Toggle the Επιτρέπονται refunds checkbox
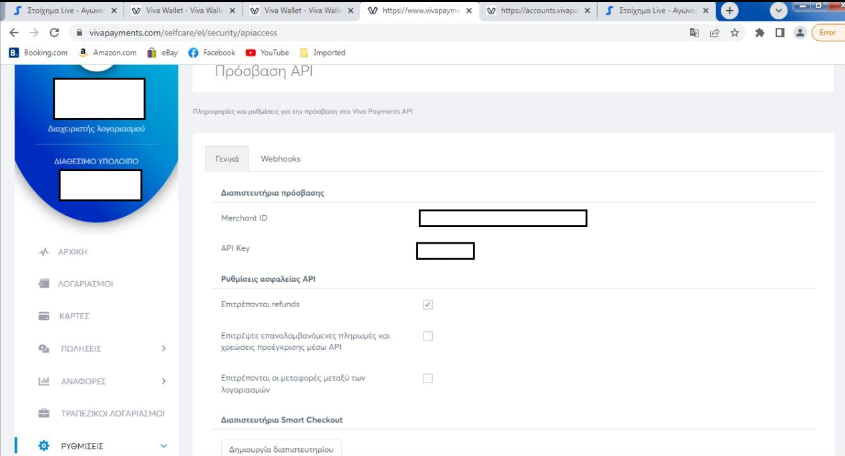This screenshot has height=456, width=845. point(428,304)
